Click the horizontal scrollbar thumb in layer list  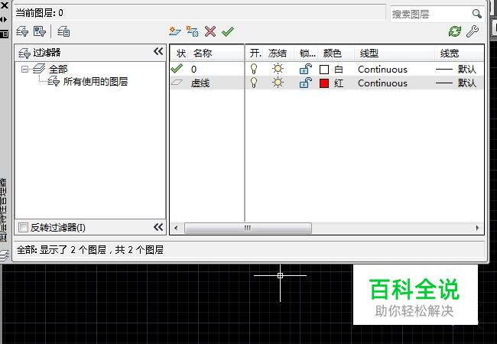pyautogui.click(x=248, y=228)
